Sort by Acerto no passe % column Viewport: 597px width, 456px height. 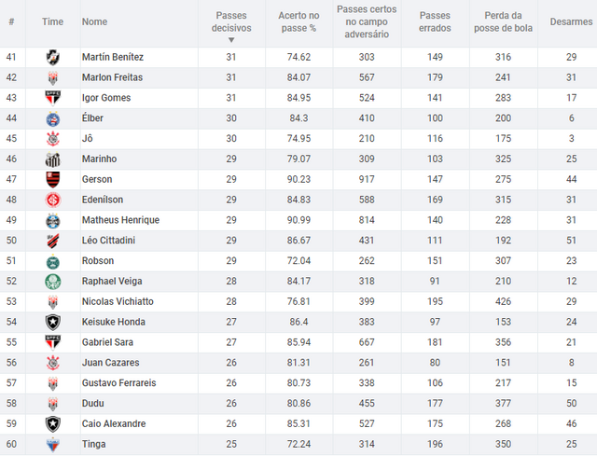point(298,21)
